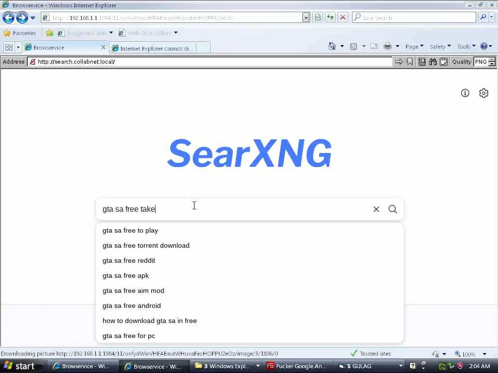Click the Print icon
This screenshot has width=498, height=373.
click(x=388, y=47)
